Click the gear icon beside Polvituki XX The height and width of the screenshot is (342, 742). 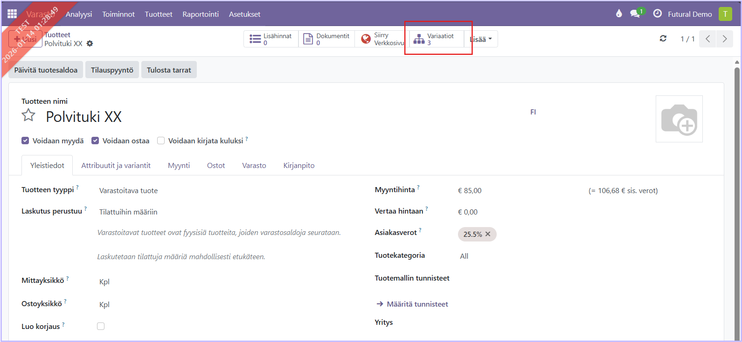90,43
